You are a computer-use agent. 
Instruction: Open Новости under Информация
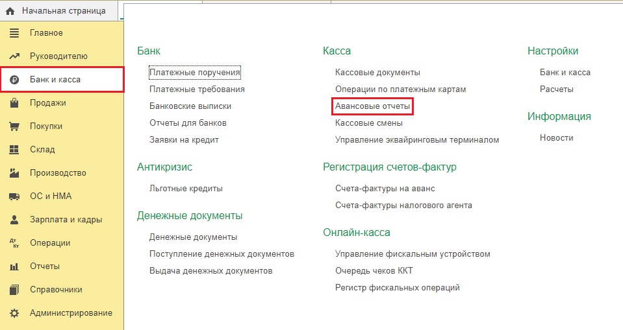pyautogui.click(x=556, y=137)
